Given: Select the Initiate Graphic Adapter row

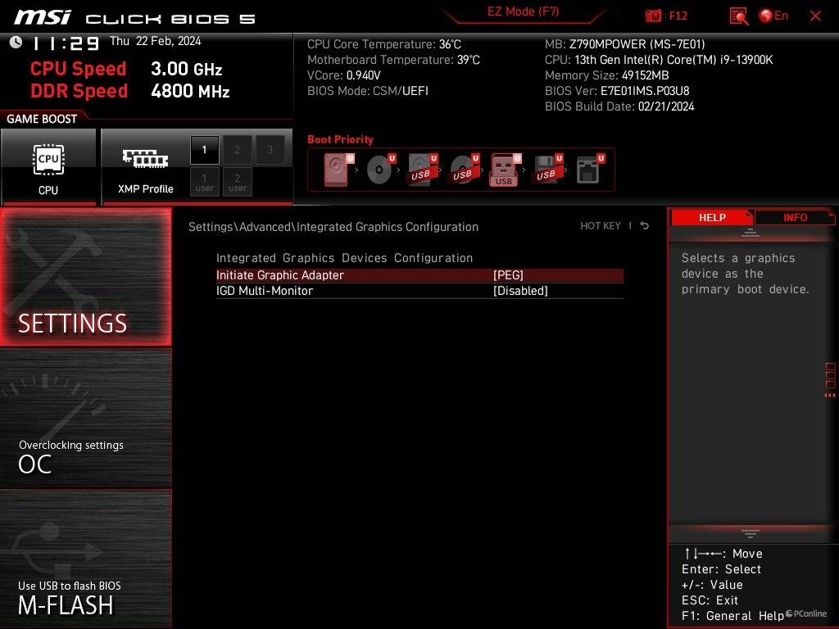Looking at the screenshot, I should click(419, 275).
